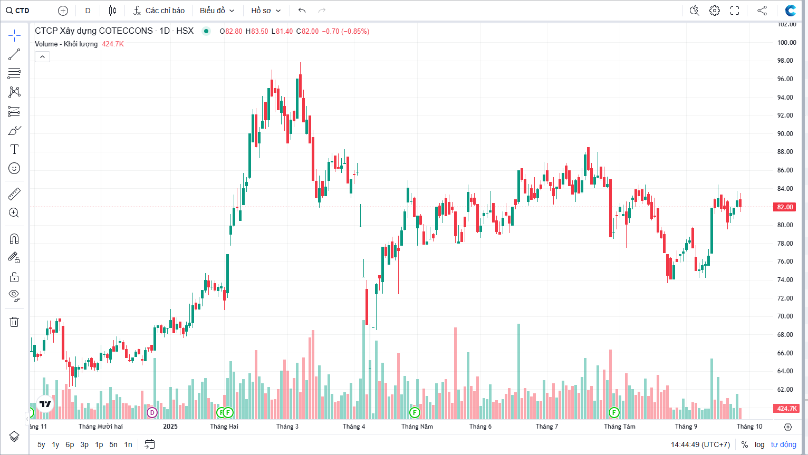808x455 pixels.
Task: Set range to 1p
Action: [99, 444]
